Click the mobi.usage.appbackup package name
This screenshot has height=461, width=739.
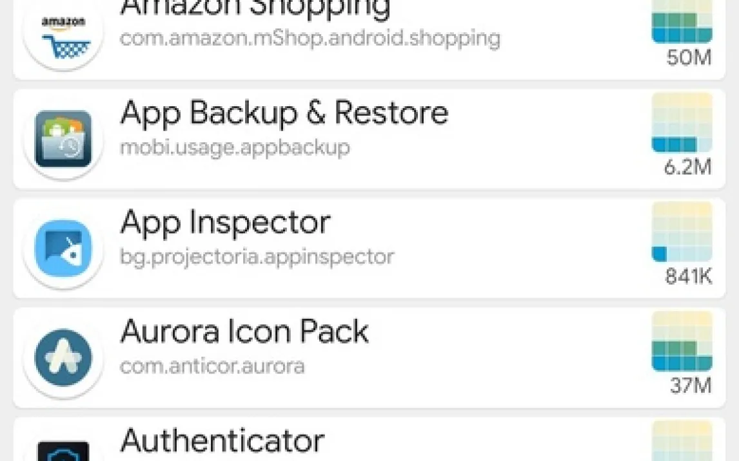click(235, 147)
